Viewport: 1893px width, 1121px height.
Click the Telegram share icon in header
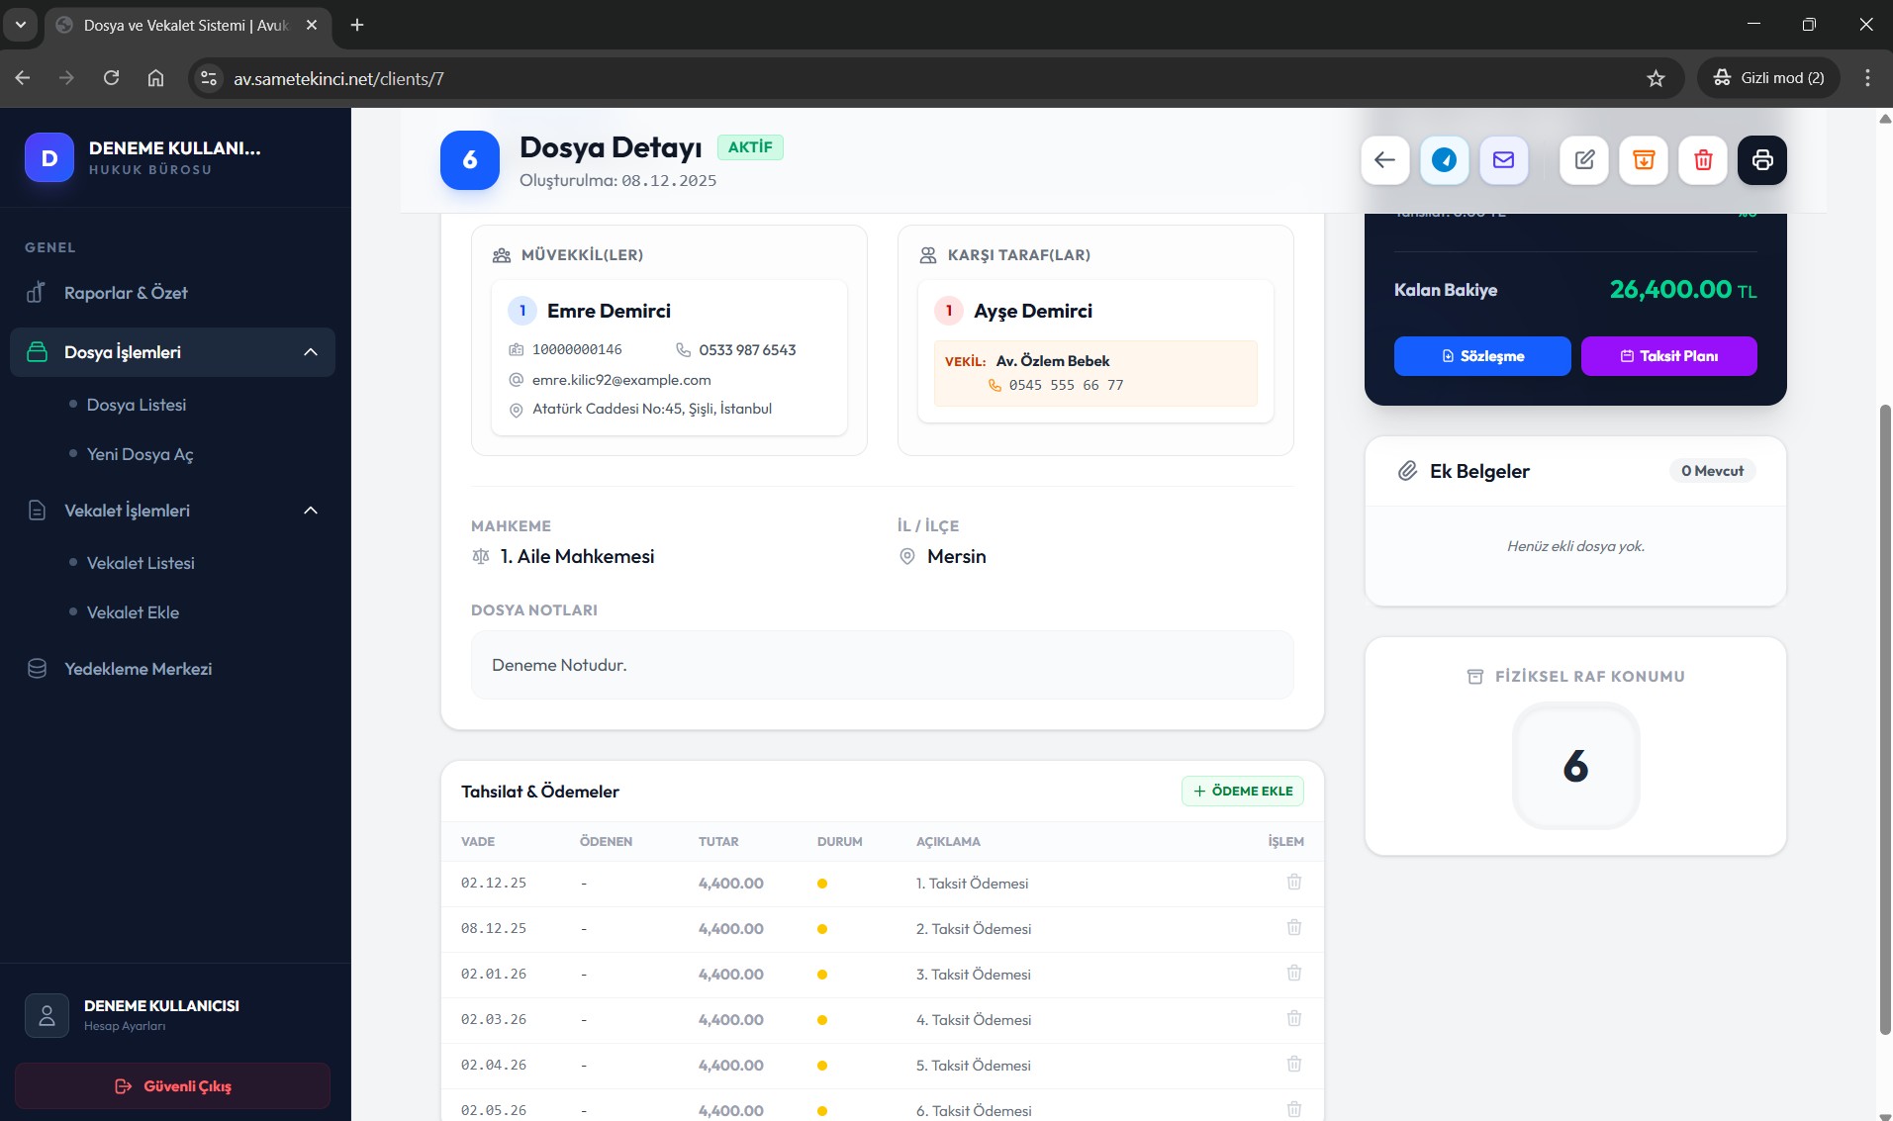tap(1444, 160)
